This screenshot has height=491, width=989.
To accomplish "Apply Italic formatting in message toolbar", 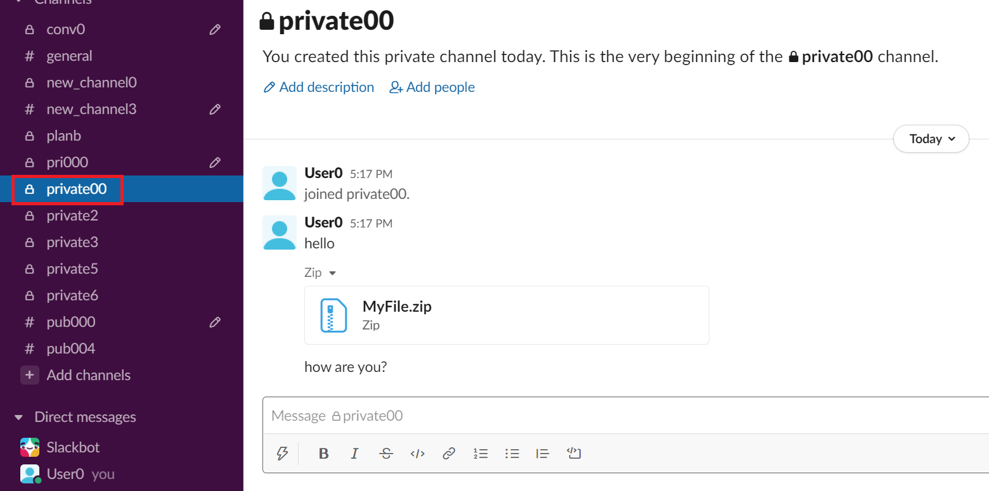I will [x=354, y=453].
